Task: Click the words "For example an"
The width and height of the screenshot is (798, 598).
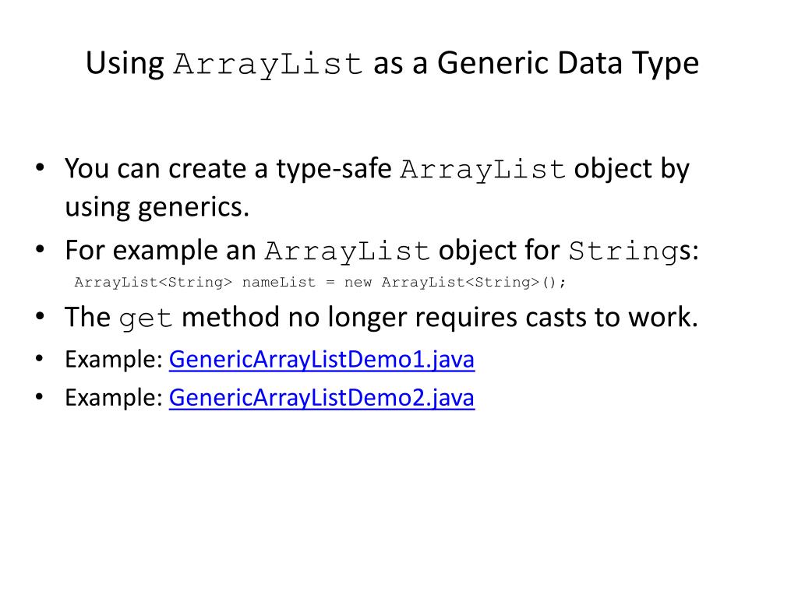Action: pos(161,251)
